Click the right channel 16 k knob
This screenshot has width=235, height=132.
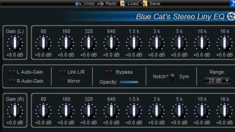point(225,111)
